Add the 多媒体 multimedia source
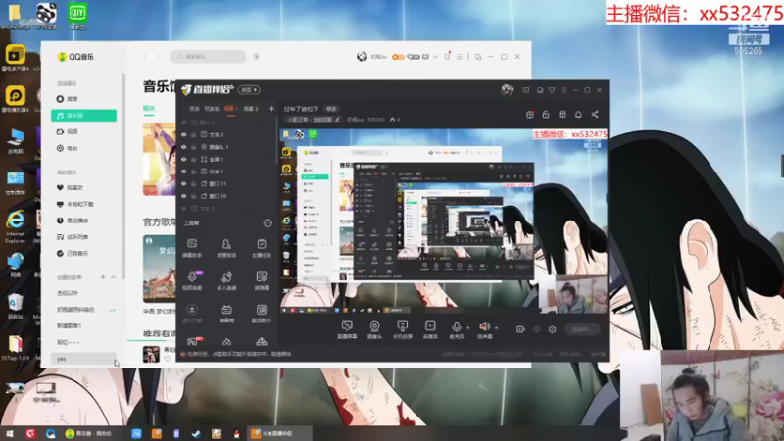784x441 pixels. [x=430, y=330]
